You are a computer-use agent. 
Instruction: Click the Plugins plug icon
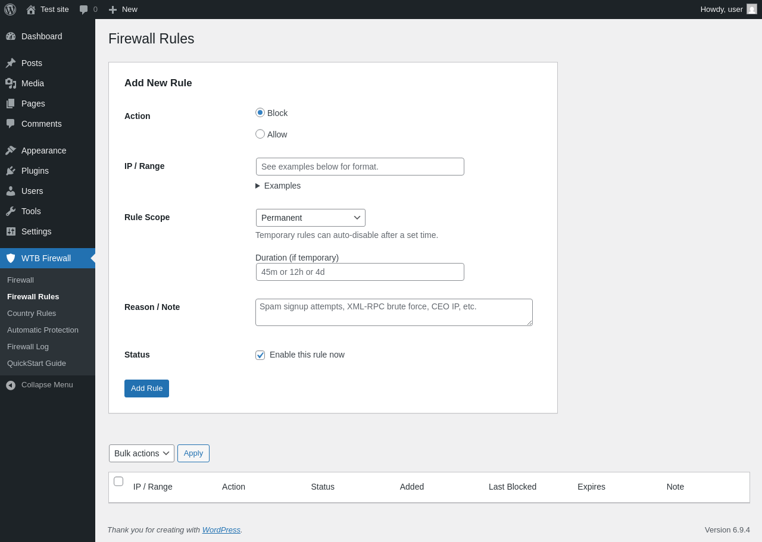pos(11,171)
